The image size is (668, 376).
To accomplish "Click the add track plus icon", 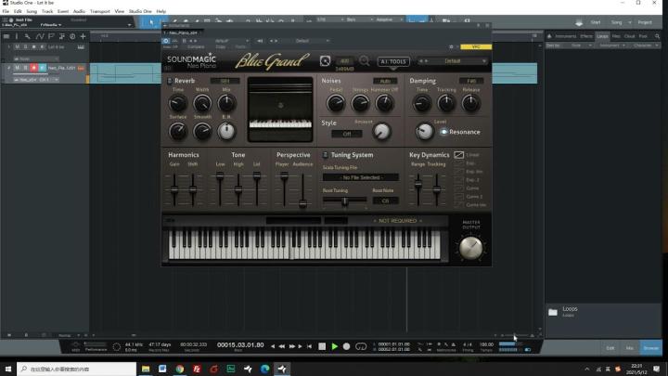I will pos(83,36).
